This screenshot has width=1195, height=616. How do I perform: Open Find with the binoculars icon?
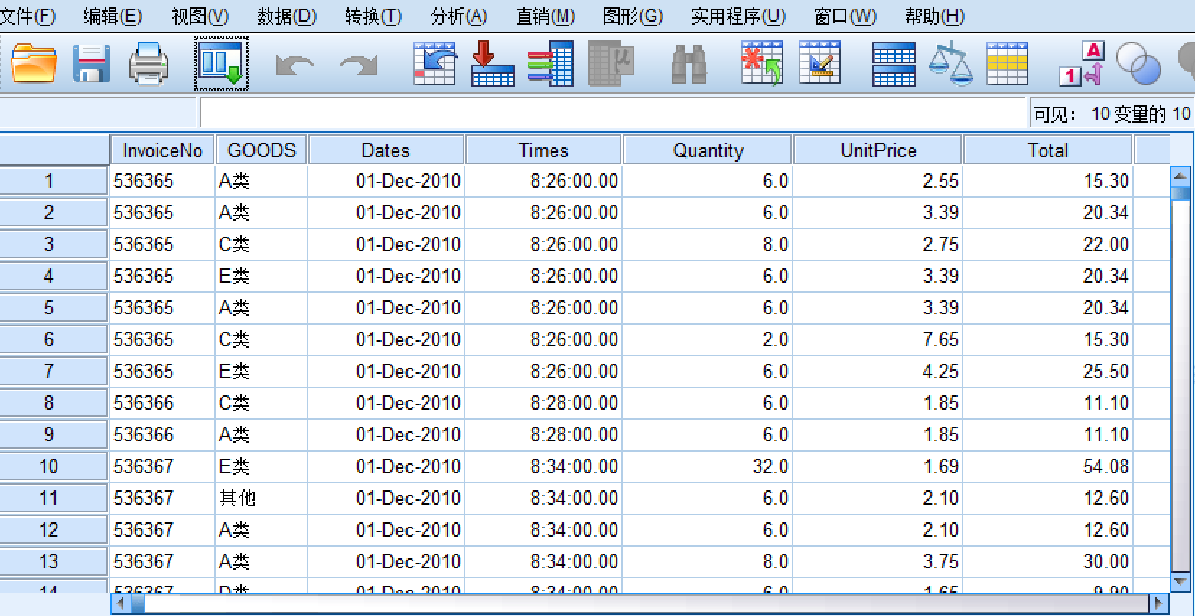(x=689, y=64)
